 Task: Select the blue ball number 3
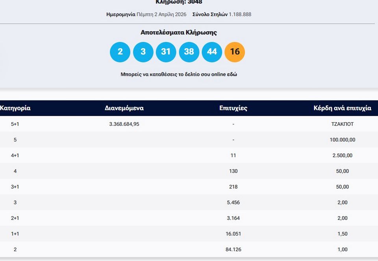143,52
